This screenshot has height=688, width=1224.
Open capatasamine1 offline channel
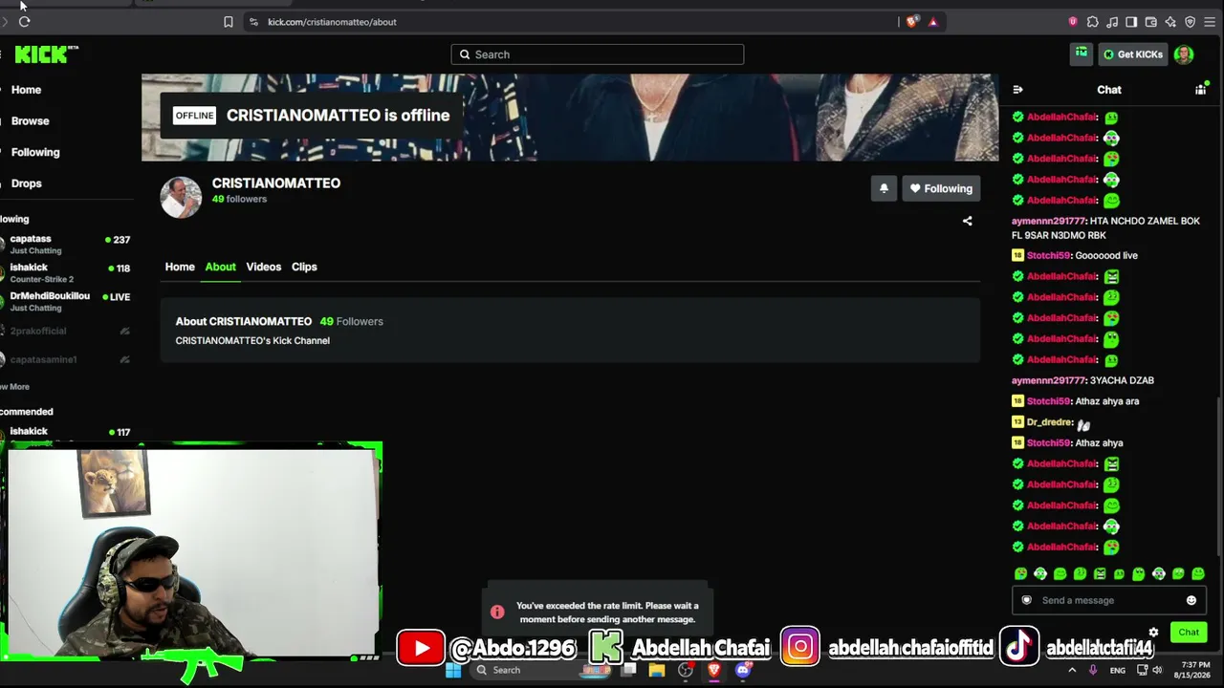click(65, 359)
